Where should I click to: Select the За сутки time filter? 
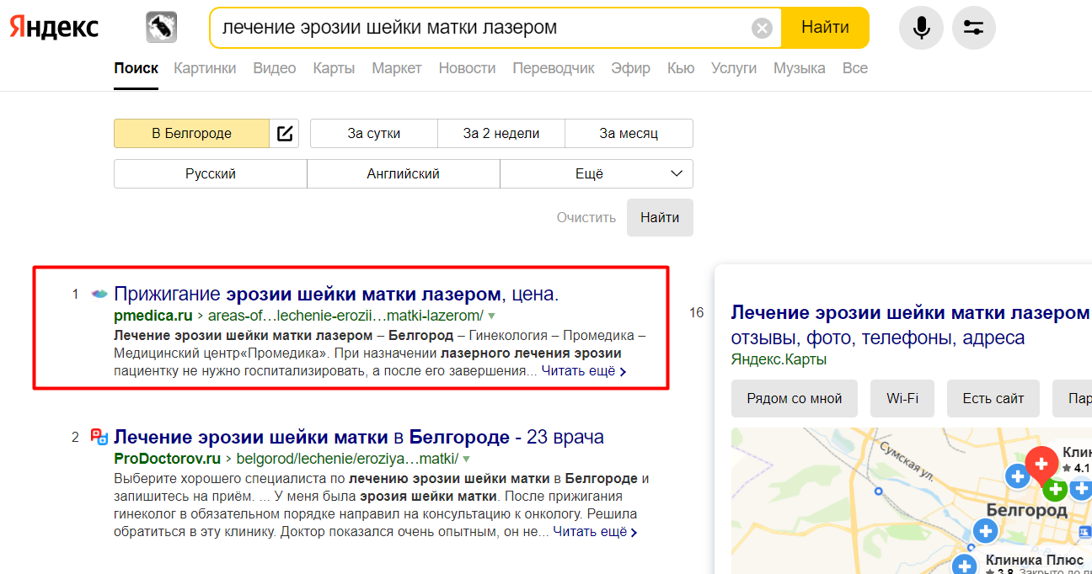coord(374,133)
